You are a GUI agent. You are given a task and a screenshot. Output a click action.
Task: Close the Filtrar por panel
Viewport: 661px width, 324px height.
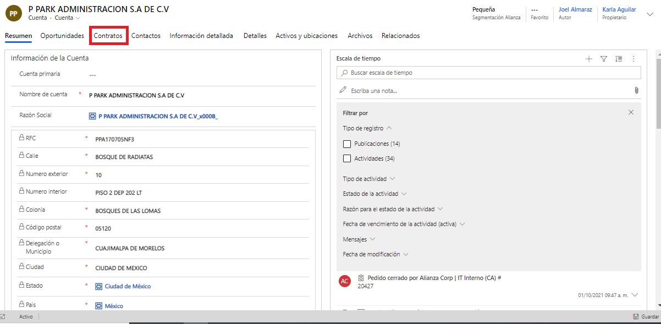coord(631,112)
